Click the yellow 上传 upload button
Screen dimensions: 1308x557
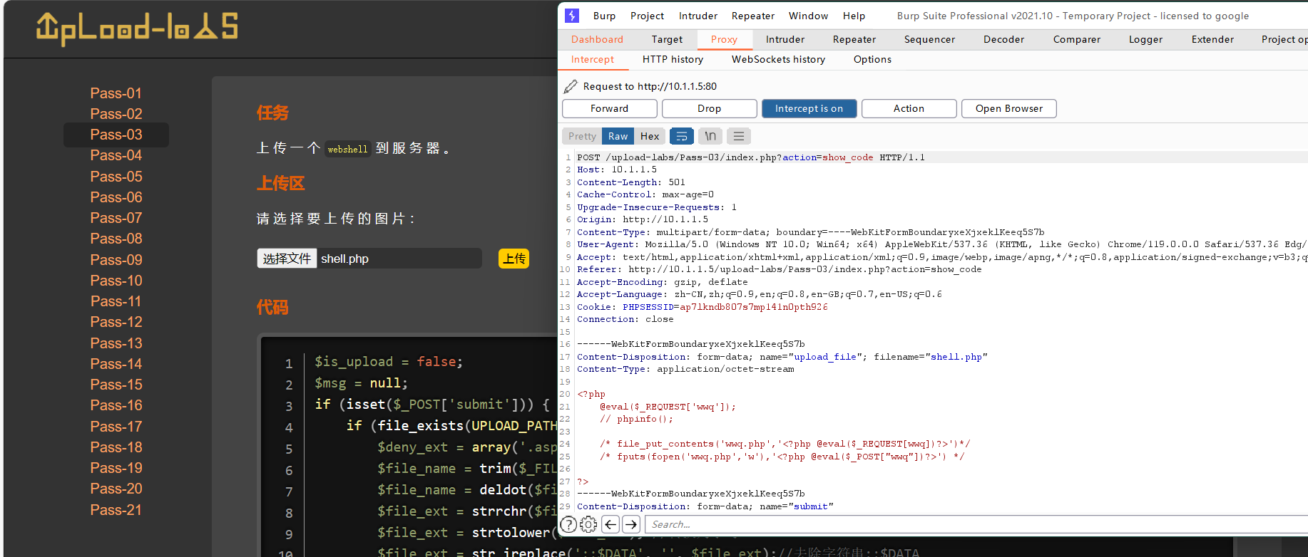click(514, 259)
